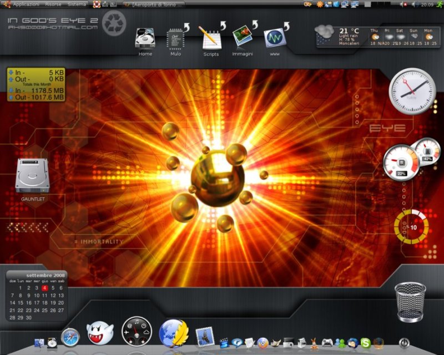The image size is (444, 355).
Task: Open the Applicazioni menu
Action: (x=26, y=4)
